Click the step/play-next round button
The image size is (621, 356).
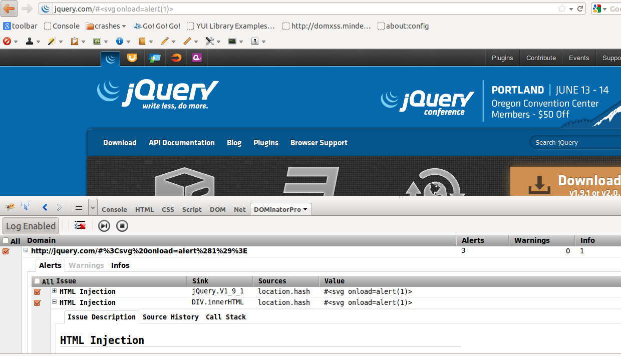(104, 226)
